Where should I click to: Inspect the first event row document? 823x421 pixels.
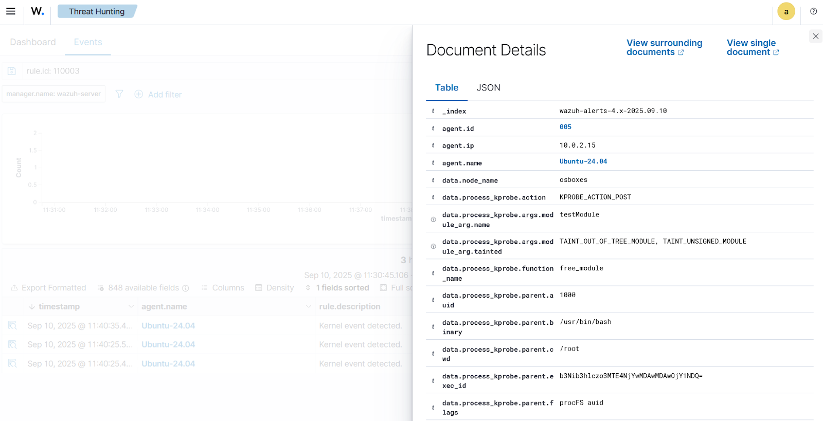[12, 325]
